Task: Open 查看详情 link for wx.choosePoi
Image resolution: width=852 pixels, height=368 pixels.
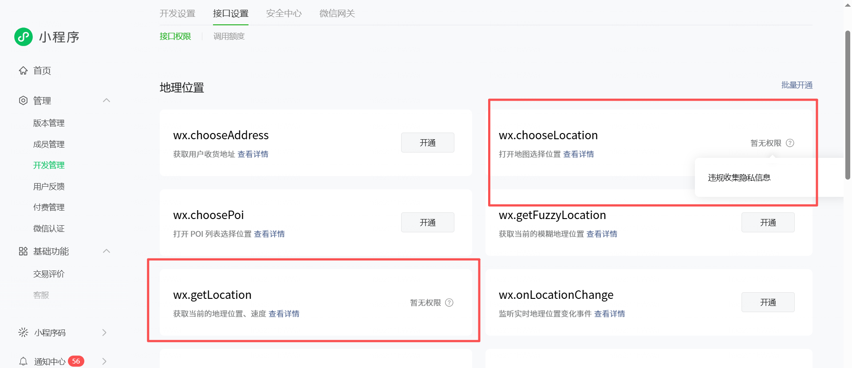Action: point(269,234)
